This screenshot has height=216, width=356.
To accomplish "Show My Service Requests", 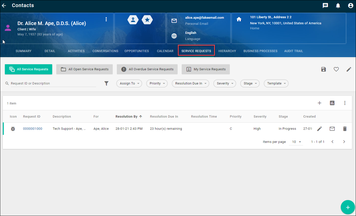I will tap(206, 69).
